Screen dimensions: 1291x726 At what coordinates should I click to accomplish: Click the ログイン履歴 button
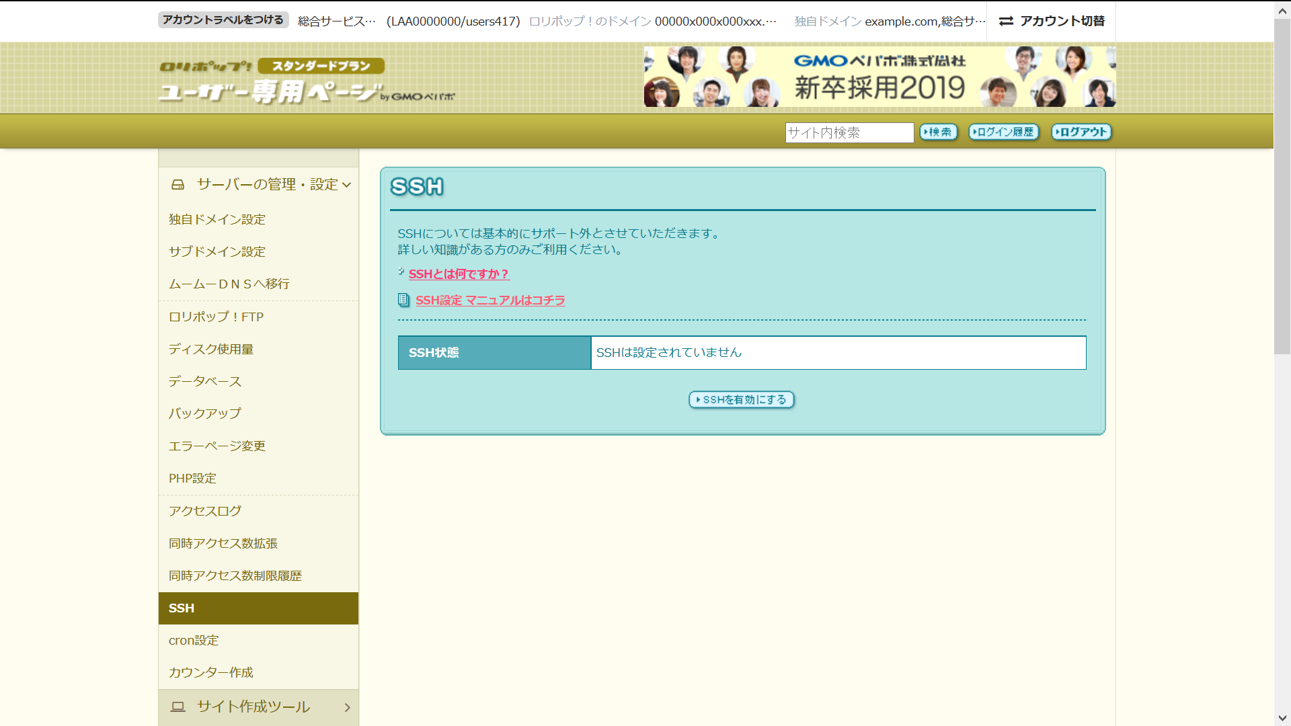tap(1003, 132)
